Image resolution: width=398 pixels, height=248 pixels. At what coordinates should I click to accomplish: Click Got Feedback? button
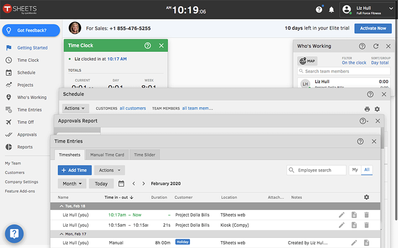pyautogui.click(x=31, y=30)
